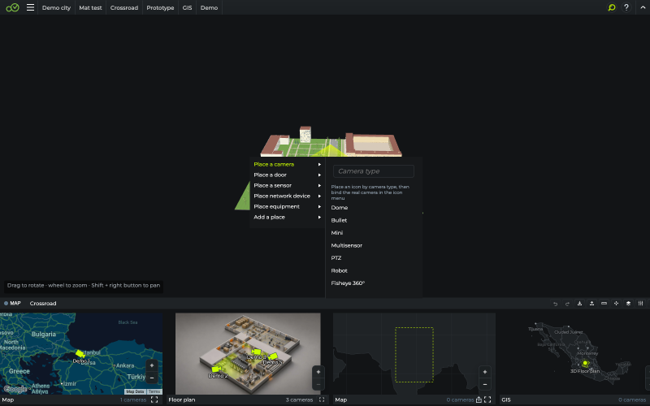The height and width of the screenshot is (406, 650).
Task: Zoom in on the Istanbul map thumbnail
Action: click(x=152, y=365)
